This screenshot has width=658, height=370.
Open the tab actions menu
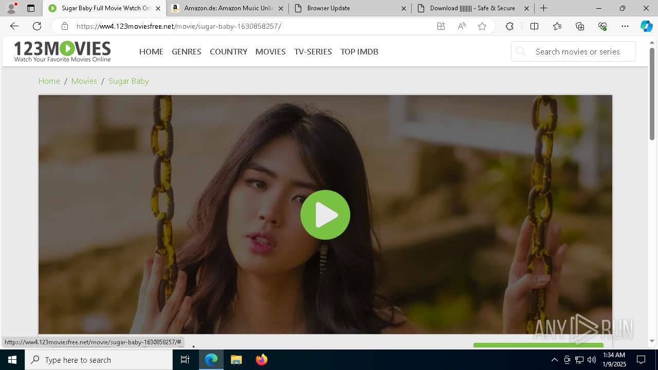(x=31, y=8)
